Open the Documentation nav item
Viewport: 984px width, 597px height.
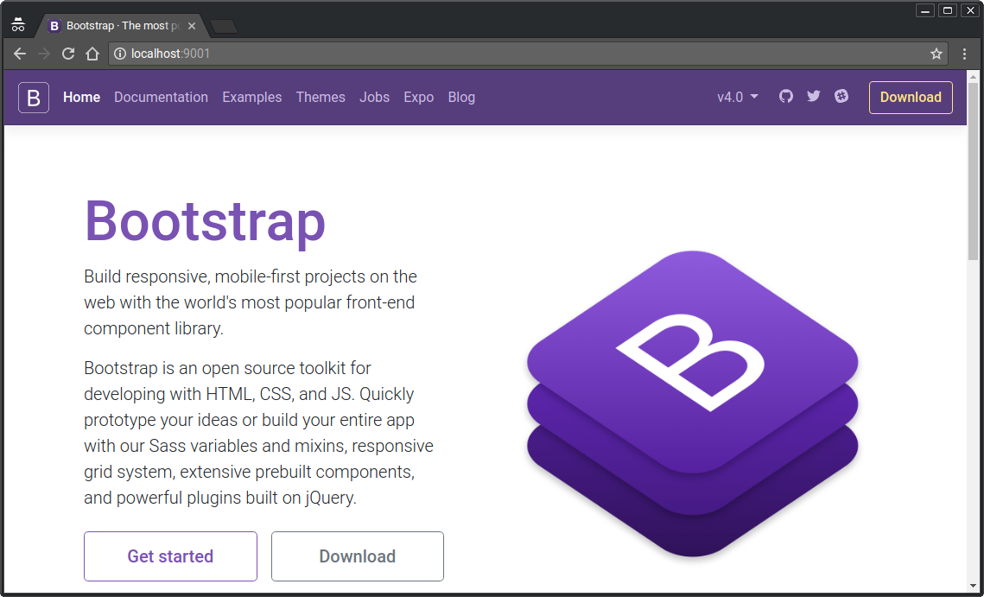(x=161, y=97)
